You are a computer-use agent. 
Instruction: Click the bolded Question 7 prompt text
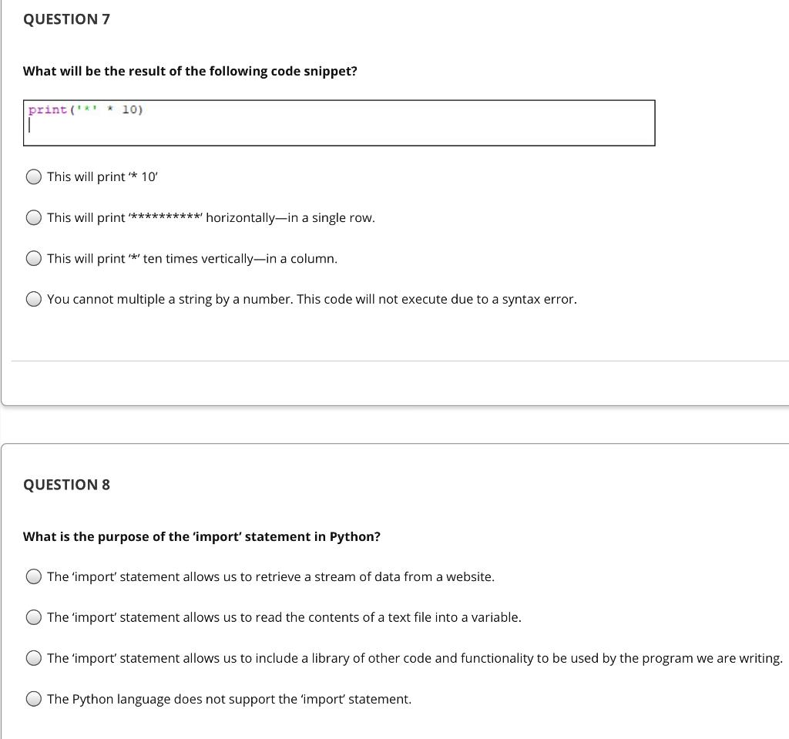[190, 71]
